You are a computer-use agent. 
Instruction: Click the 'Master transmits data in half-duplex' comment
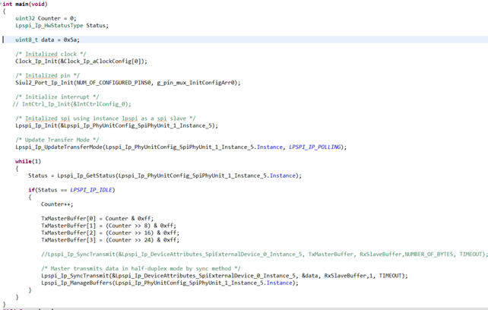pos(141,269)
